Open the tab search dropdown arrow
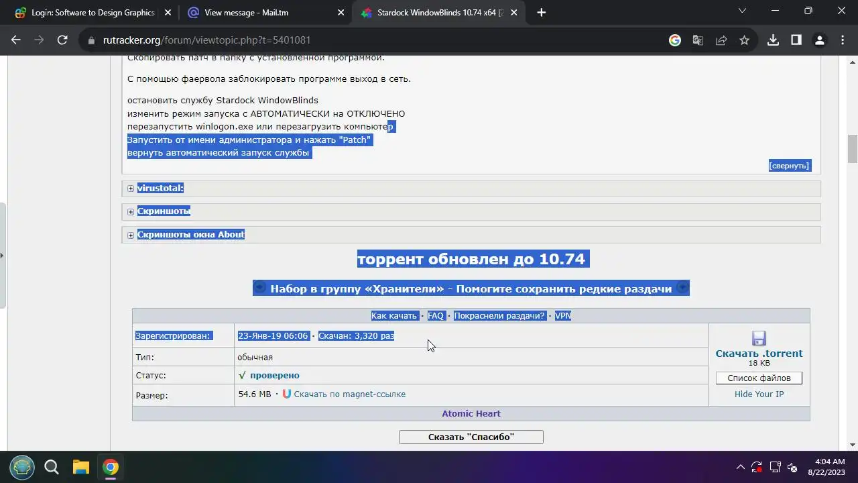 coord(742,11)
